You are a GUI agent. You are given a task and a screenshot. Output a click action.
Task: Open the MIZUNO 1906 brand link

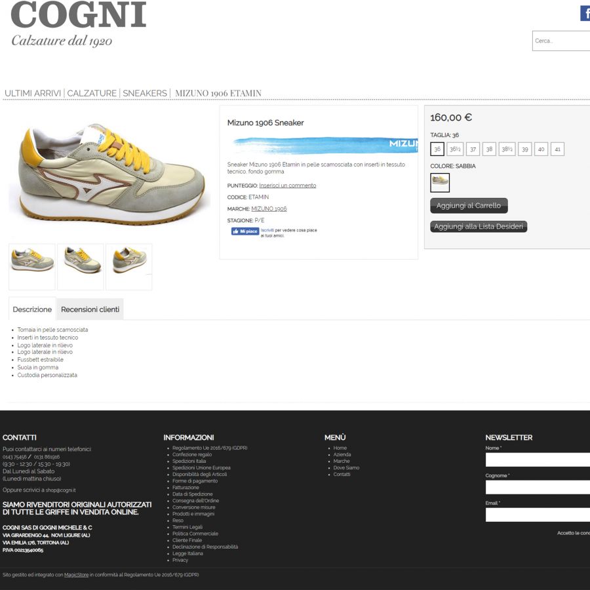(x=269, y=209)
